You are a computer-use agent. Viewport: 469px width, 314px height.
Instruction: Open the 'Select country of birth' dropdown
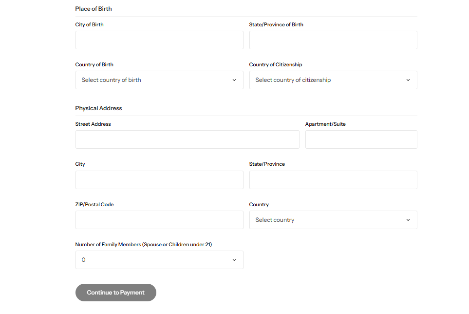pos(159,80)
